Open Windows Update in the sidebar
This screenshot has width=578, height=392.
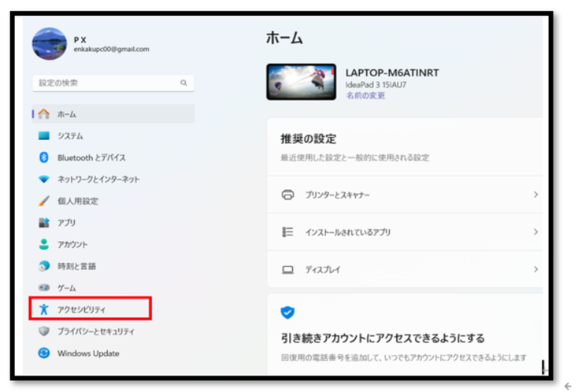tap(113, 353)
